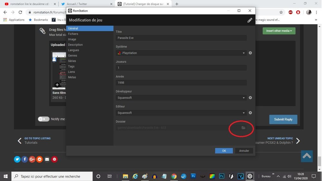
Task: Open the Applications bookmarks shortcut
Action: [x=14, y=20]
